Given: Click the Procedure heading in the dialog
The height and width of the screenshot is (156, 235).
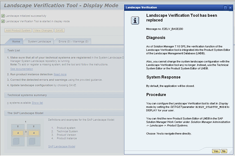Looking at the screenshot, I should coord(156,95).
